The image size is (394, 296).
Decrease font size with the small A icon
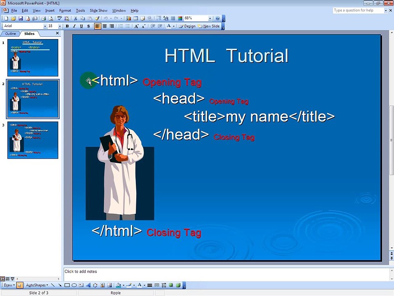(x=144, y=26)
